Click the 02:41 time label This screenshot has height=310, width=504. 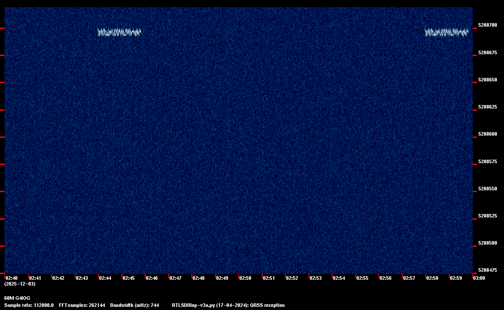(35, 278)
